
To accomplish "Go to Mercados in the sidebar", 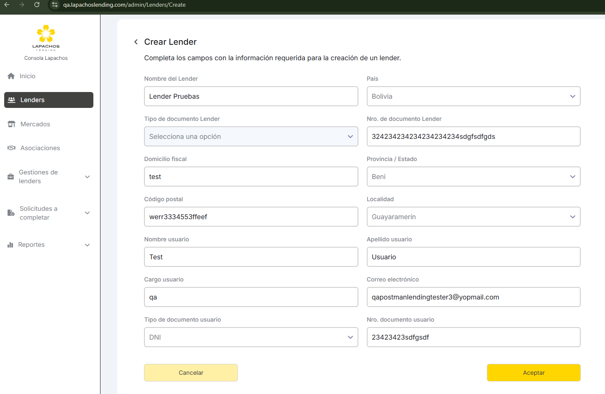I will [35, 124].
